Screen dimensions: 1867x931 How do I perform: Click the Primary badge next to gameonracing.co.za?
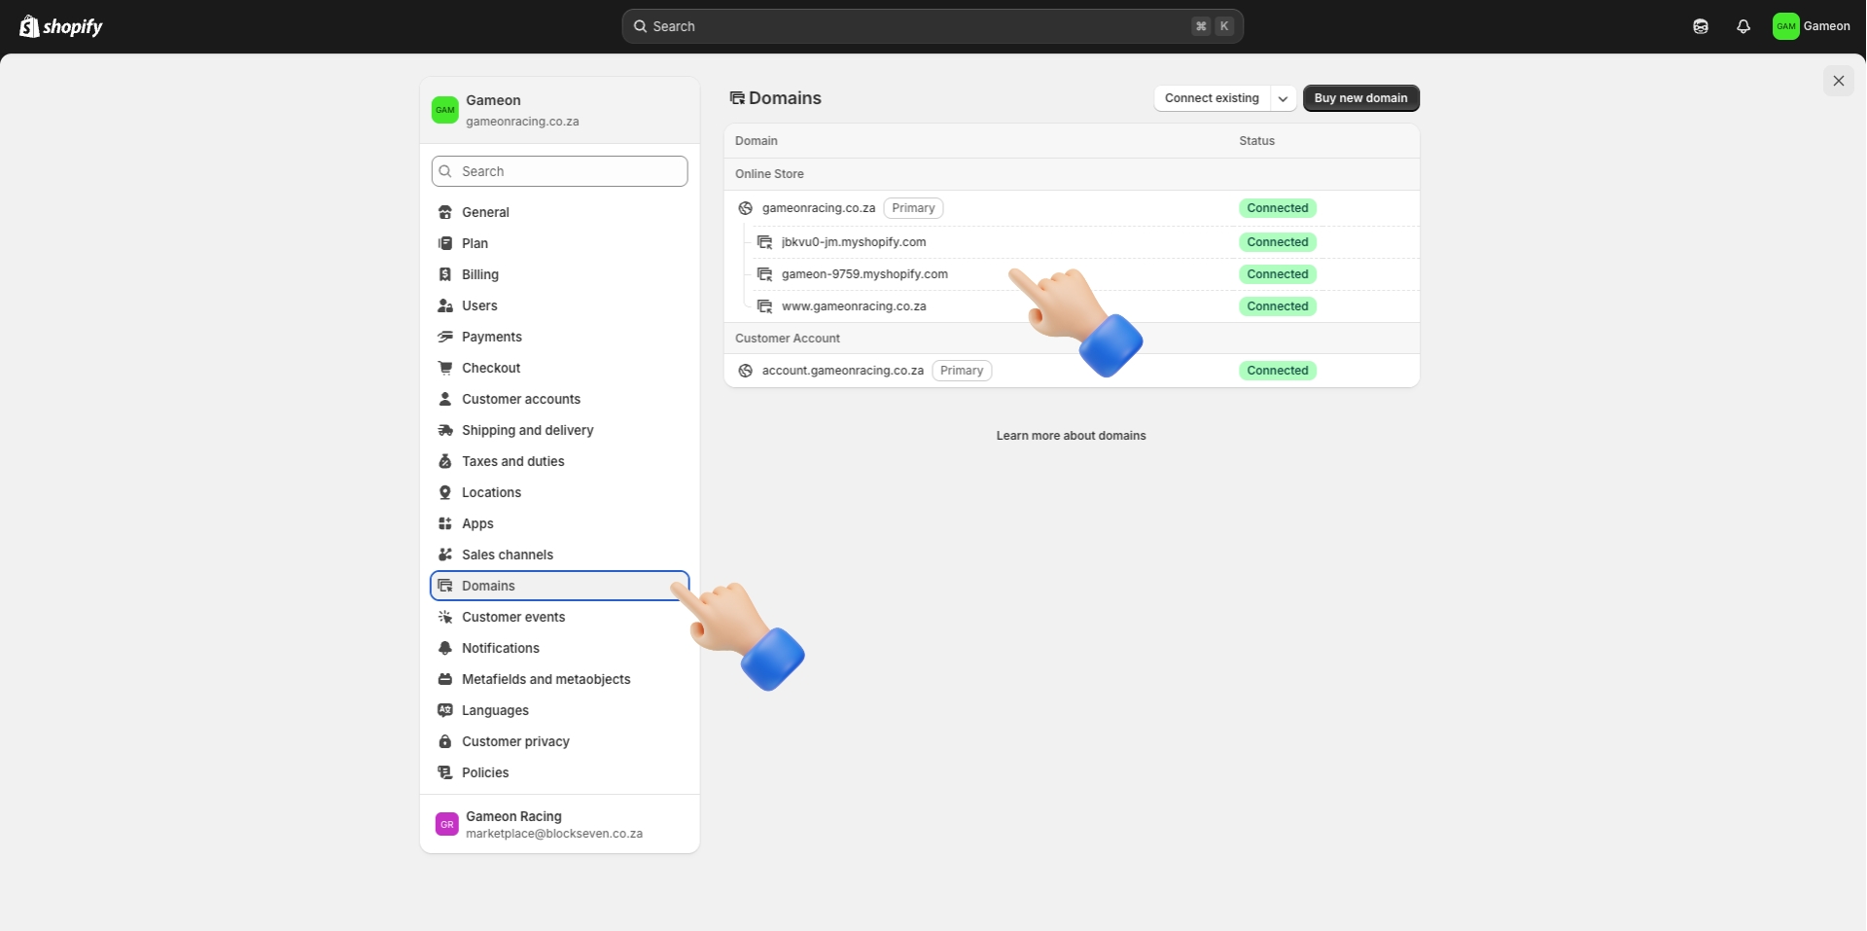(x=913, y=207)
